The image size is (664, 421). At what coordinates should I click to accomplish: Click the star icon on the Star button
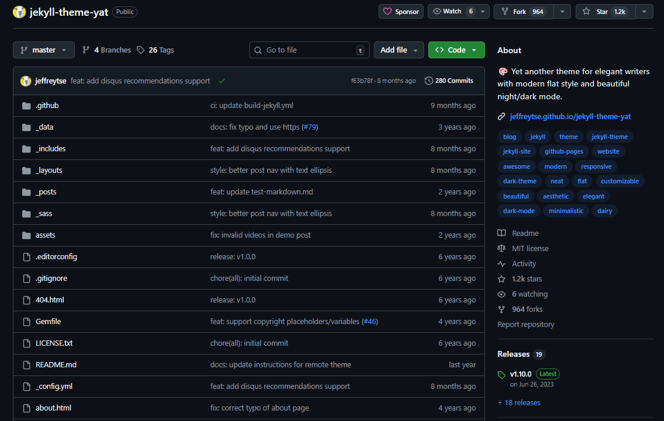coord(586,11)
